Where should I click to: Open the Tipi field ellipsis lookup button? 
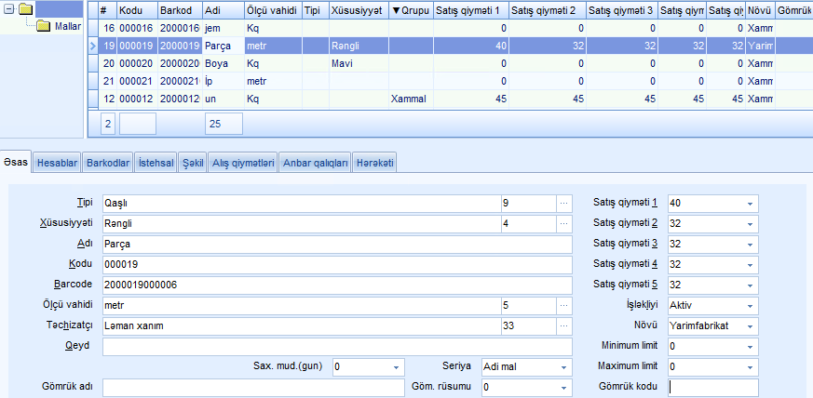tap(563, 203)
